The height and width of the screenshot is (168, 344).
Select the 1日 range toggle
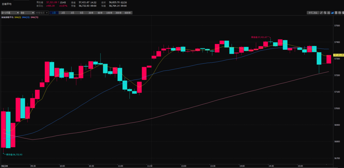tap(54, 13)
